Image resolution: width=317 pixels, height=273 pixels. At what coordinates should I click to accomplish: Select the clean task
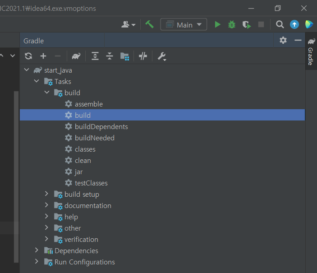click(83, 161)
